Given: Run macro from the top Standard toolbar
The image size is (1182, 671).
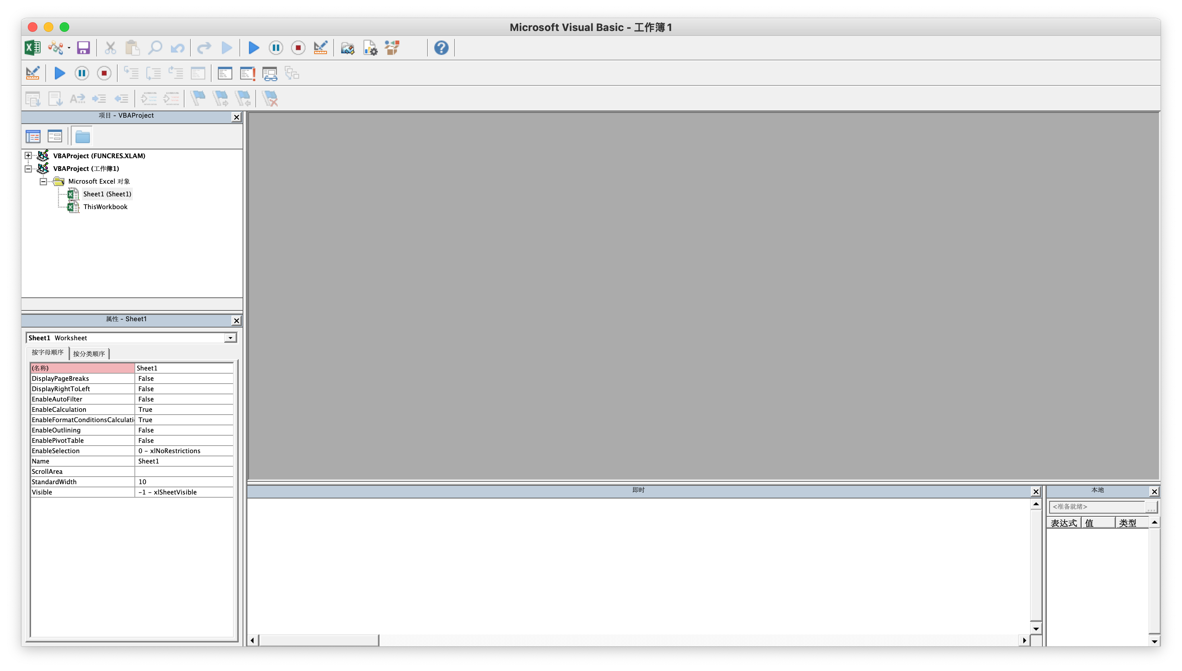Looking at the screenshot, I should [254, 48].
